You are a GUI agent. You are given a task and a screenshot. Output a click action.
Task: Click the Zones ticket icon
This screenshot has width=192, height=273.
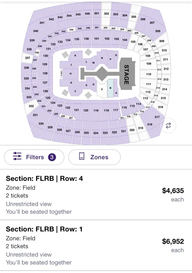click(82, 156)
